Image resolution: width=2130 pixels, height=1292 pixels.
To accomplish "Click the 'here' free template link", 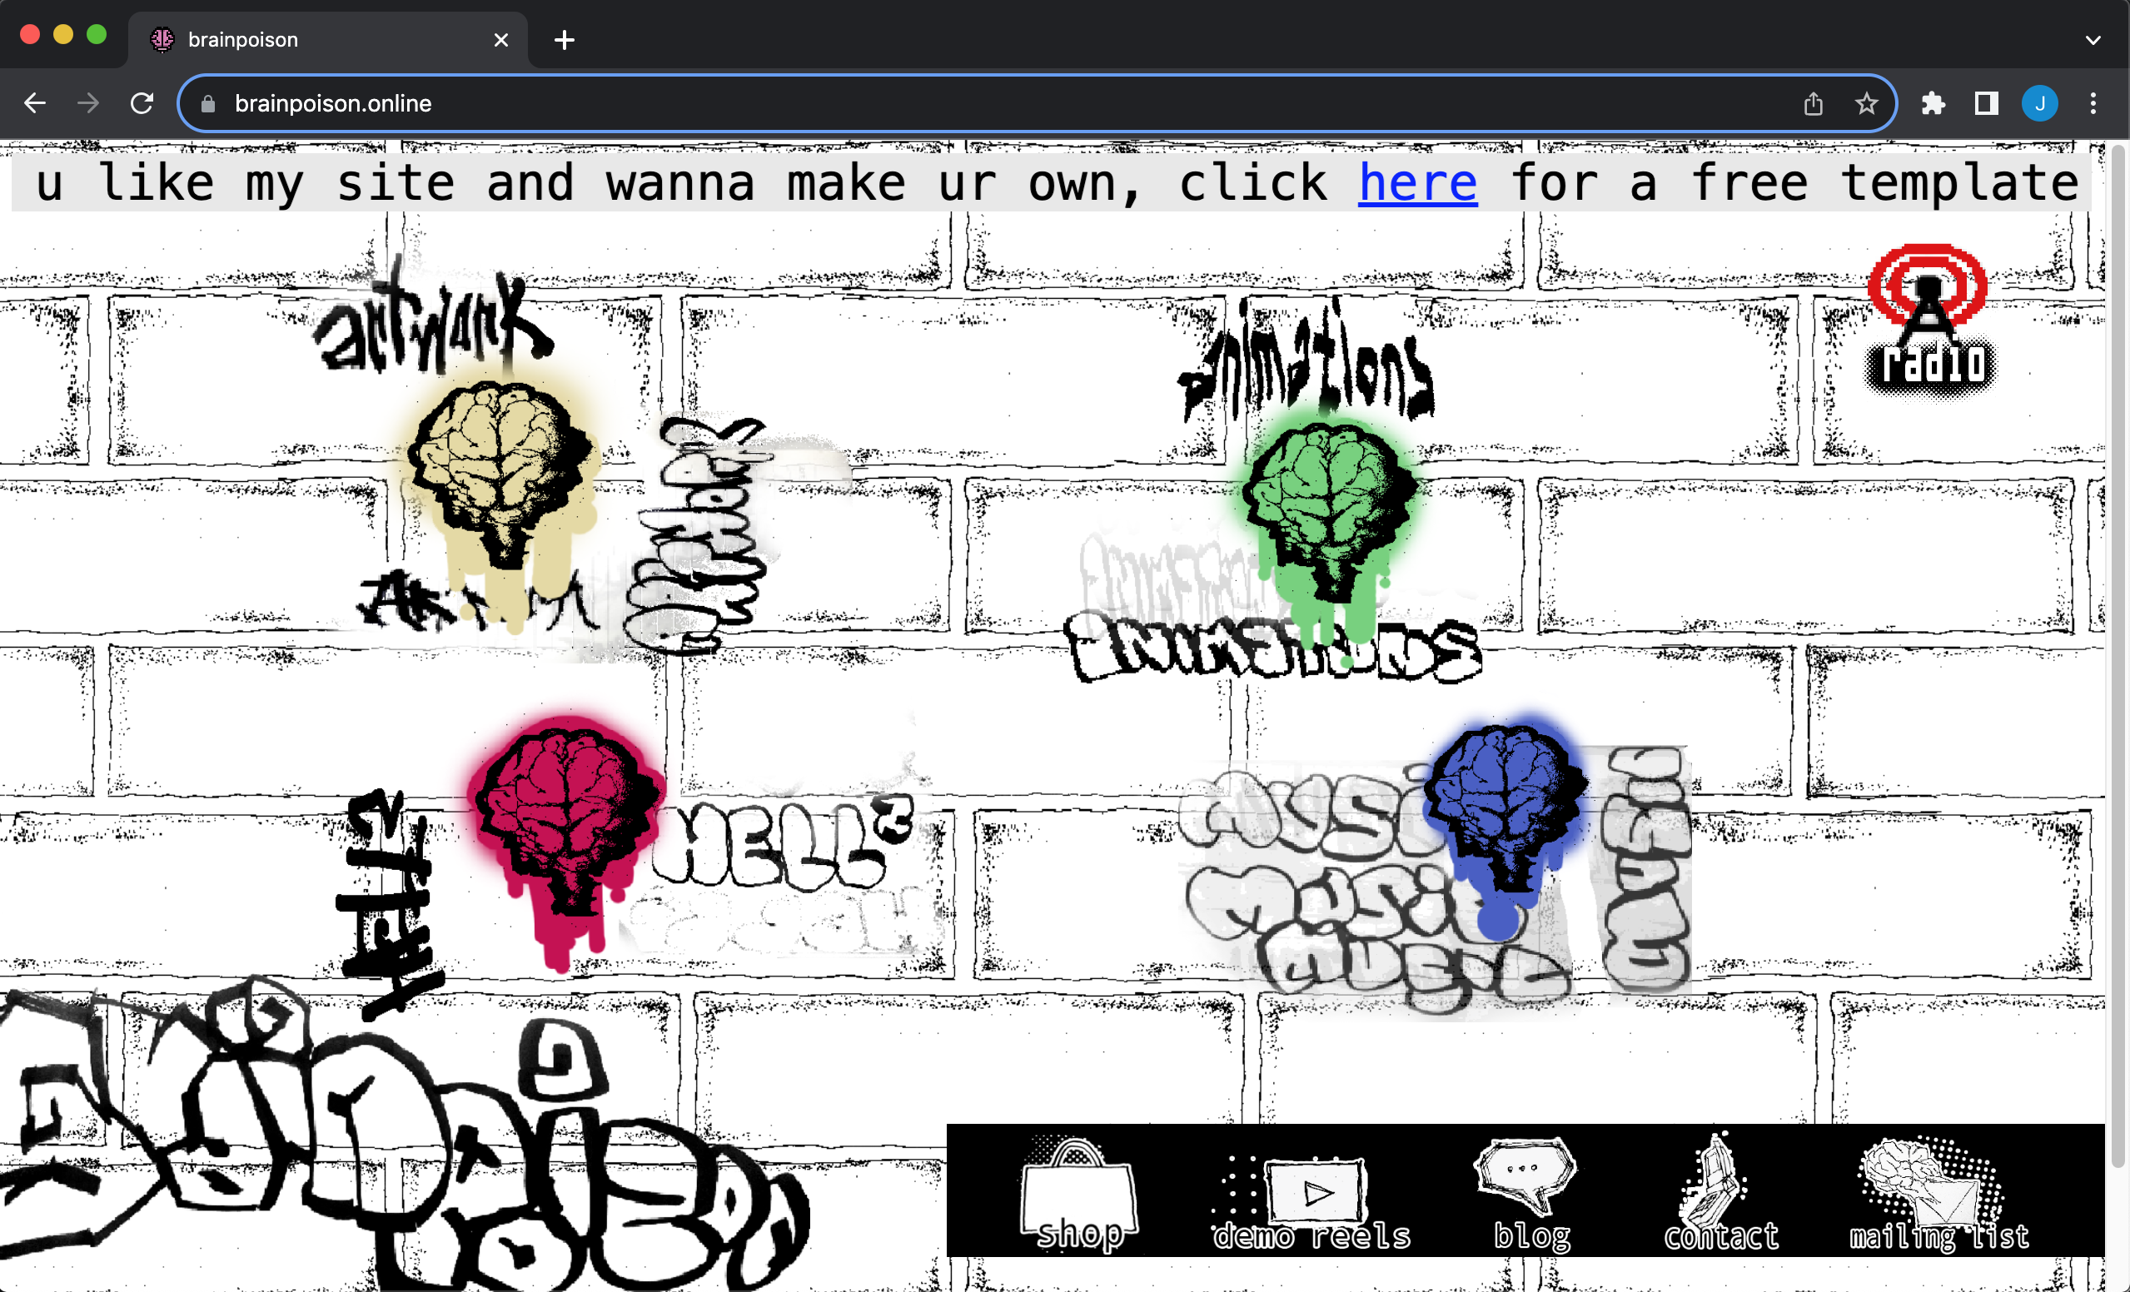I will (x=1418, y=183).
